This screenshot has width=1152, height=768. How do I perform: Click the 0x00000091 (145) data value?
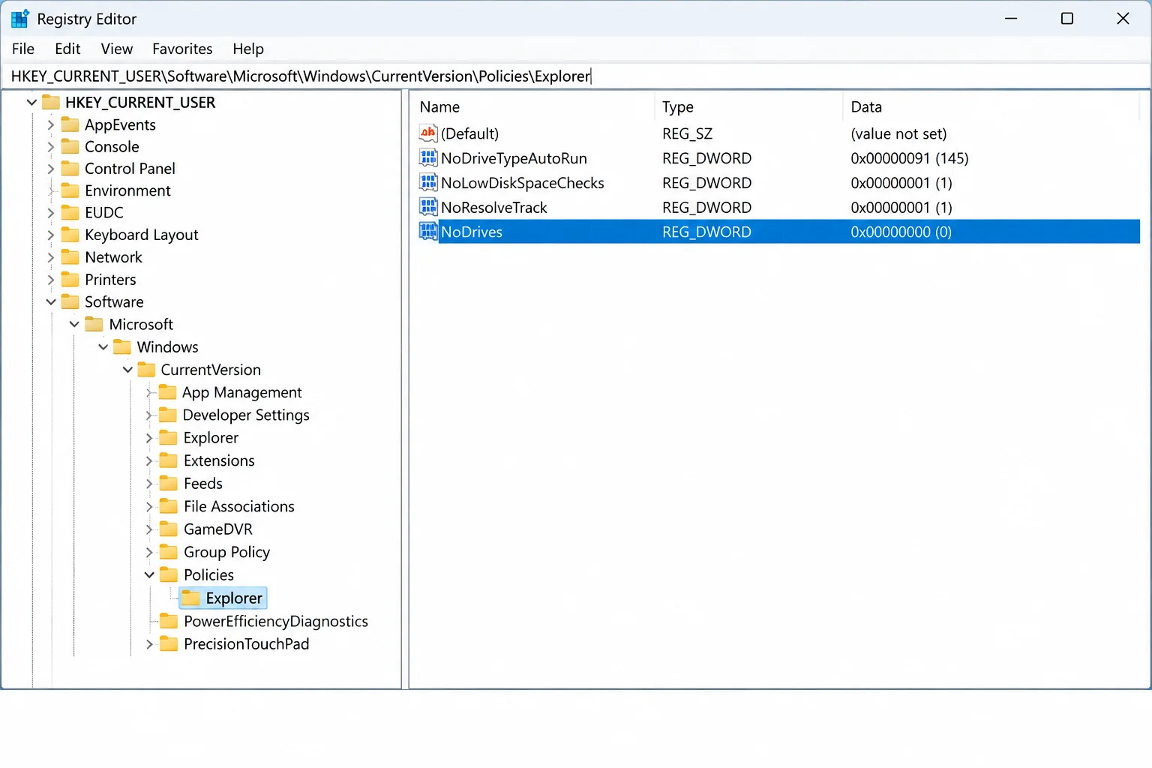click(x=910, y=158)
